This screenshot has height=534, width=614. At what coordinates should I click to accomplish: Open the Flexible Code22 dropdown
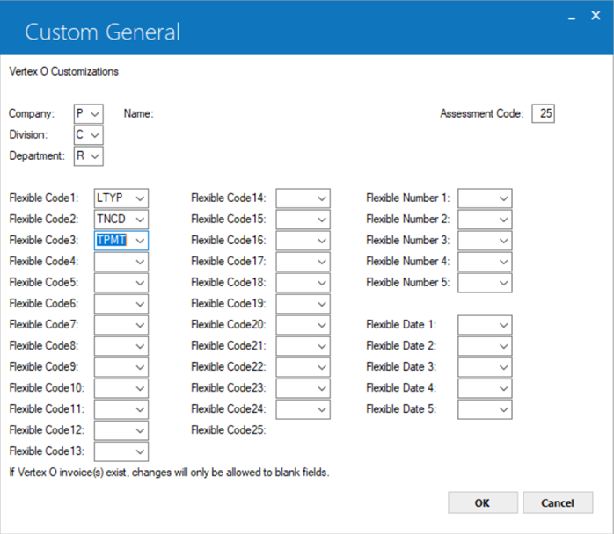[303, 367]
